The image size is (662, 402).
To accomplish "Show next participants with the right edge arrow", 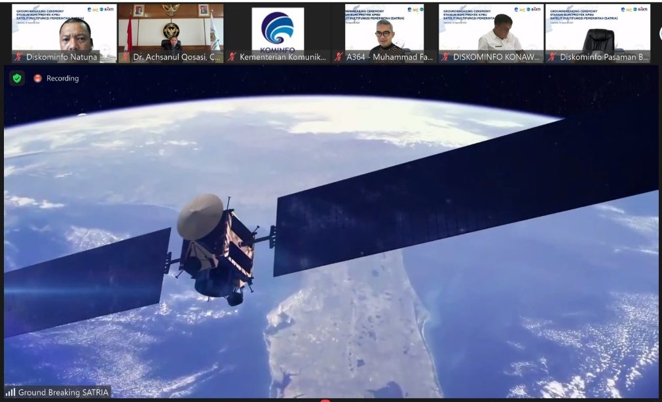I will [659, 33].
